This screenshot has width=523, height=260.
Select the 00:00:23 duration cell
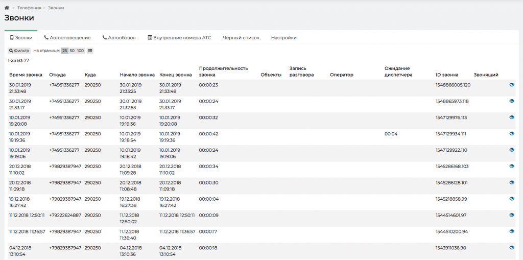208,85
